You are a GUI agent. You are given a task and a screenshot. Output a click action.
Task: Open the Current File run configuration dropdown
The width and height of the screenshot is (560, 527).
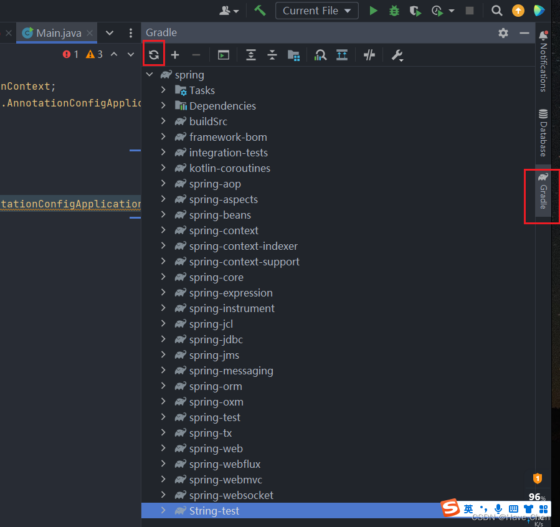coord(317,11)
